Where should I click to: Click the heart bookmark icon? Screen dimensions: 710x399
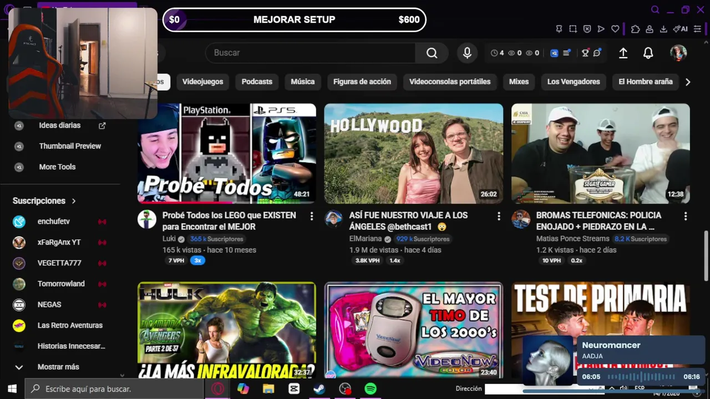tap(615, 29)
